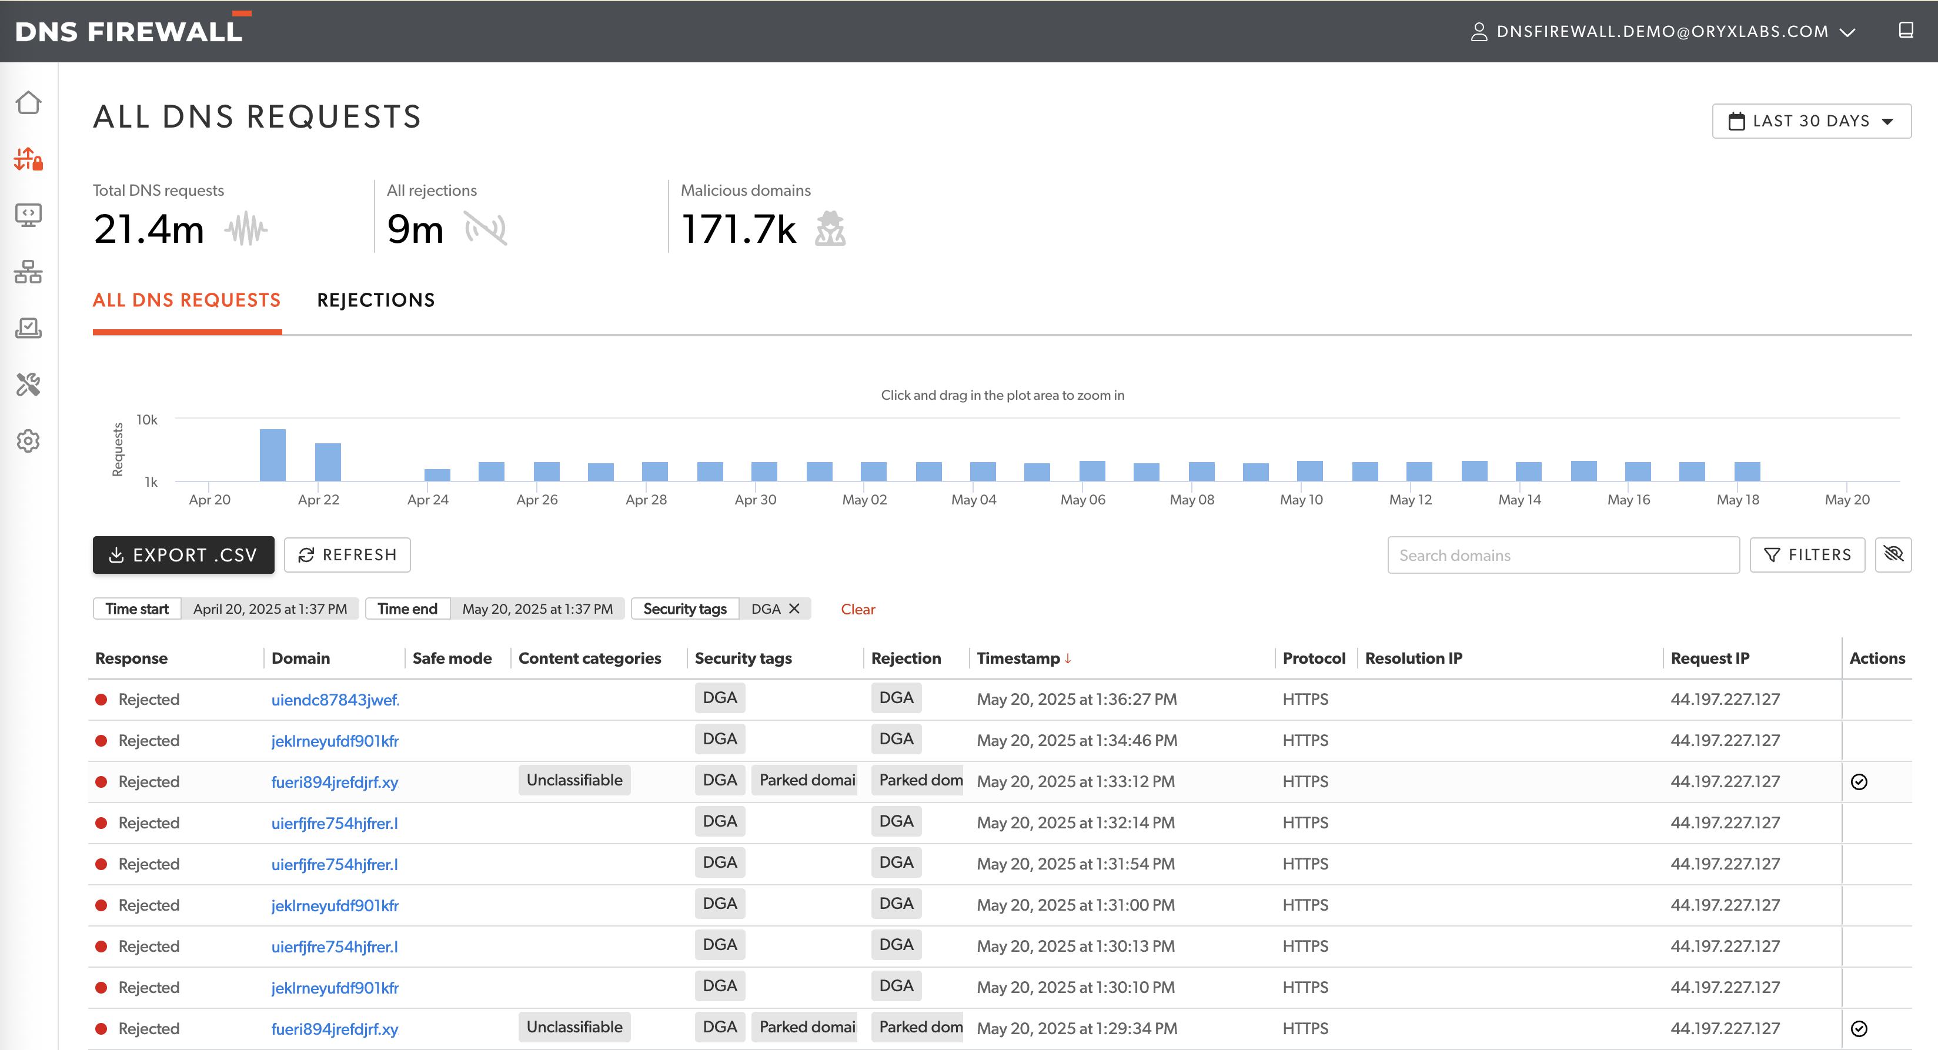Open the Home dashboard from the sidebar
The image size is (1938, 1050).
pyautogui.click(x=28, y=102)
